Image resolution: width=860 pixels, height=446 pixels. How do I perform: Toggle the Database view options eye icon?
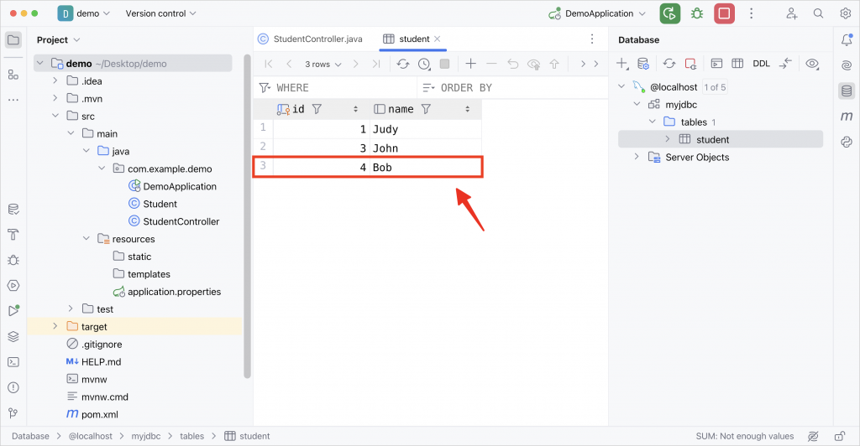point(812,64)
